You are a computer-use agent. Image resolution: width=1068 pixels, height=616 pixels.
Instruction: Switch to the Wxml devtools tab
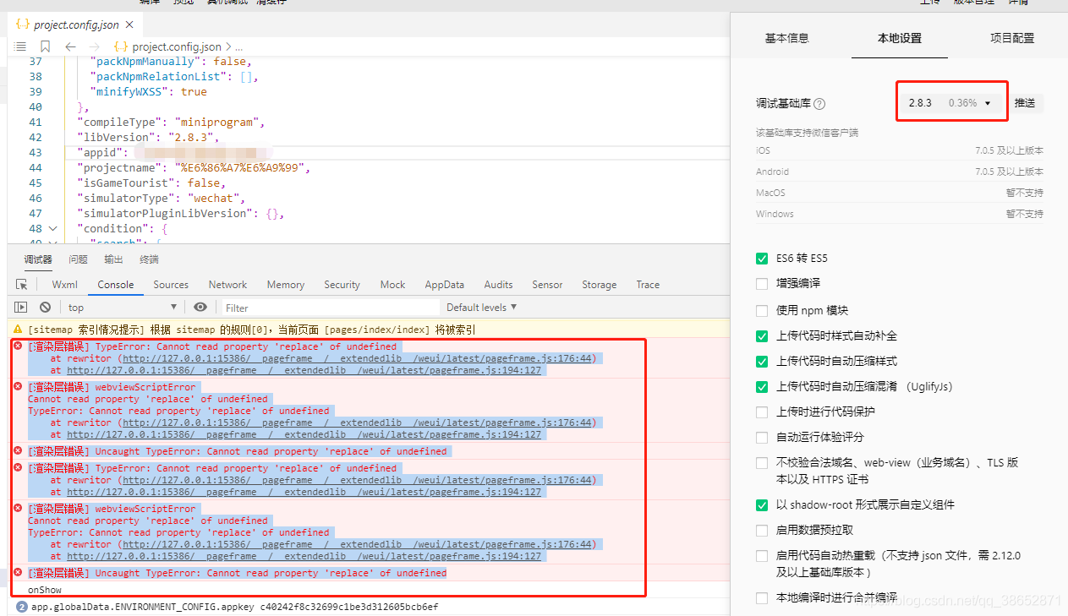65,285
